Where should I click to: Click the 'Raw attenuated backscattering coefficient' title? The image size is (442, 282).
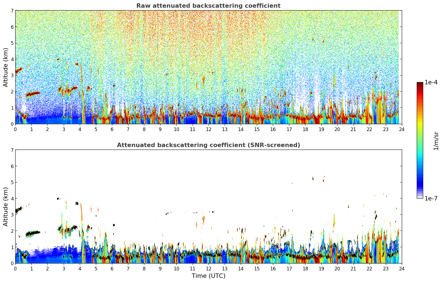pyautogui.click(x=208, y=6)
